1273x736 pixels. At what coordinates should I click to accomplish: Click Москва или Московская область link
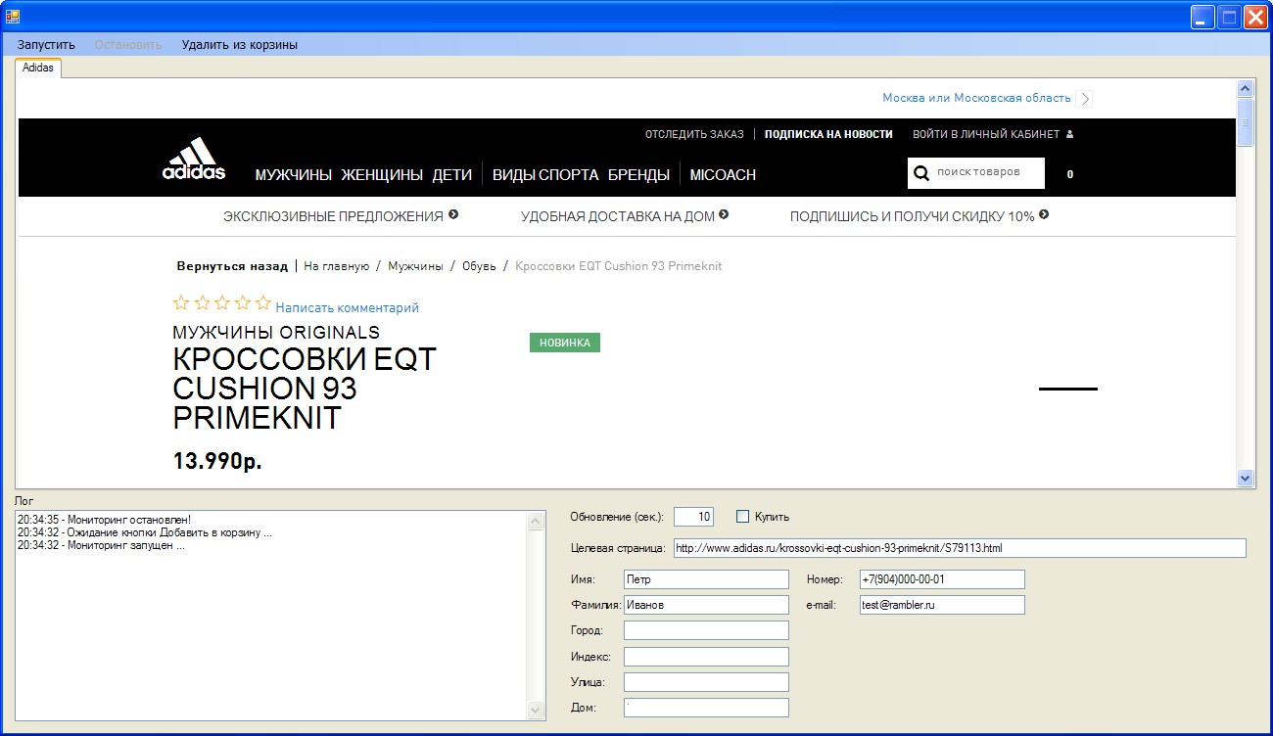click(976, 98)
